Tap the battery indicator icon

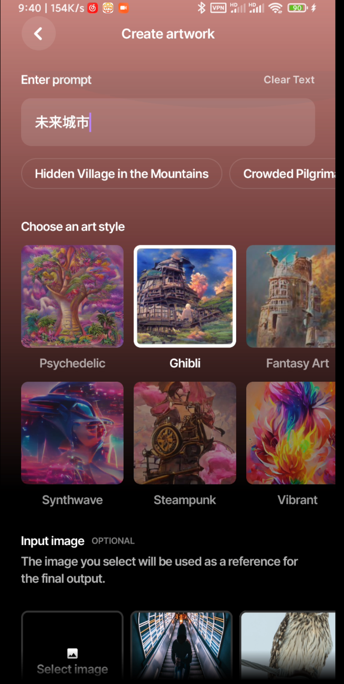[298, 8]
